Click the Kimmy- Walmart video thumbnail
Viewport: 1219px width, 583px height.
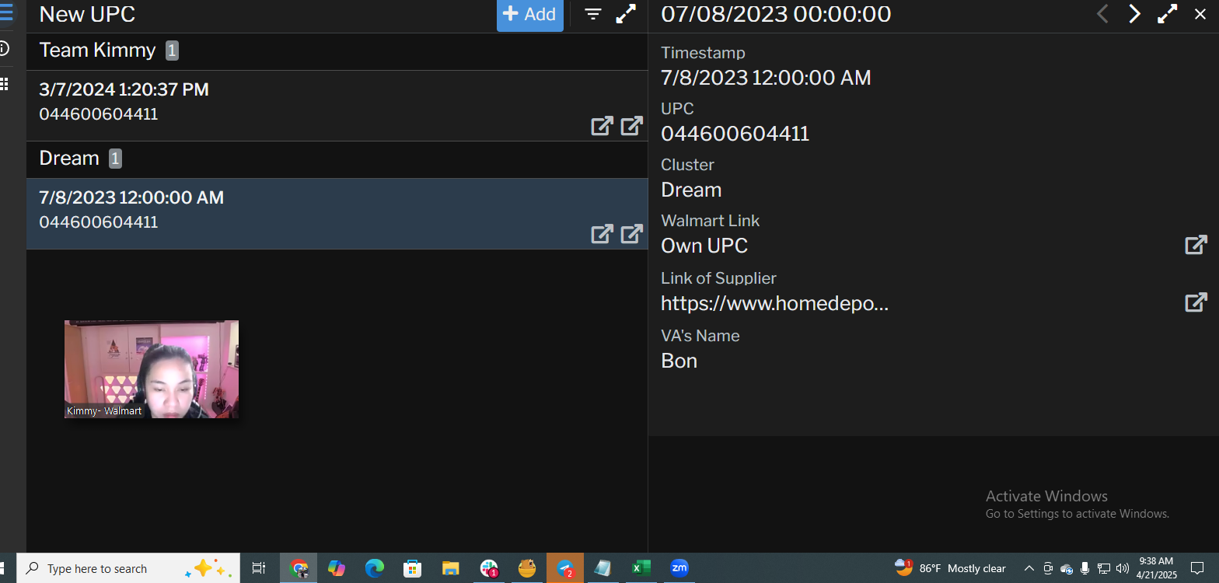(x=152, y=369)
